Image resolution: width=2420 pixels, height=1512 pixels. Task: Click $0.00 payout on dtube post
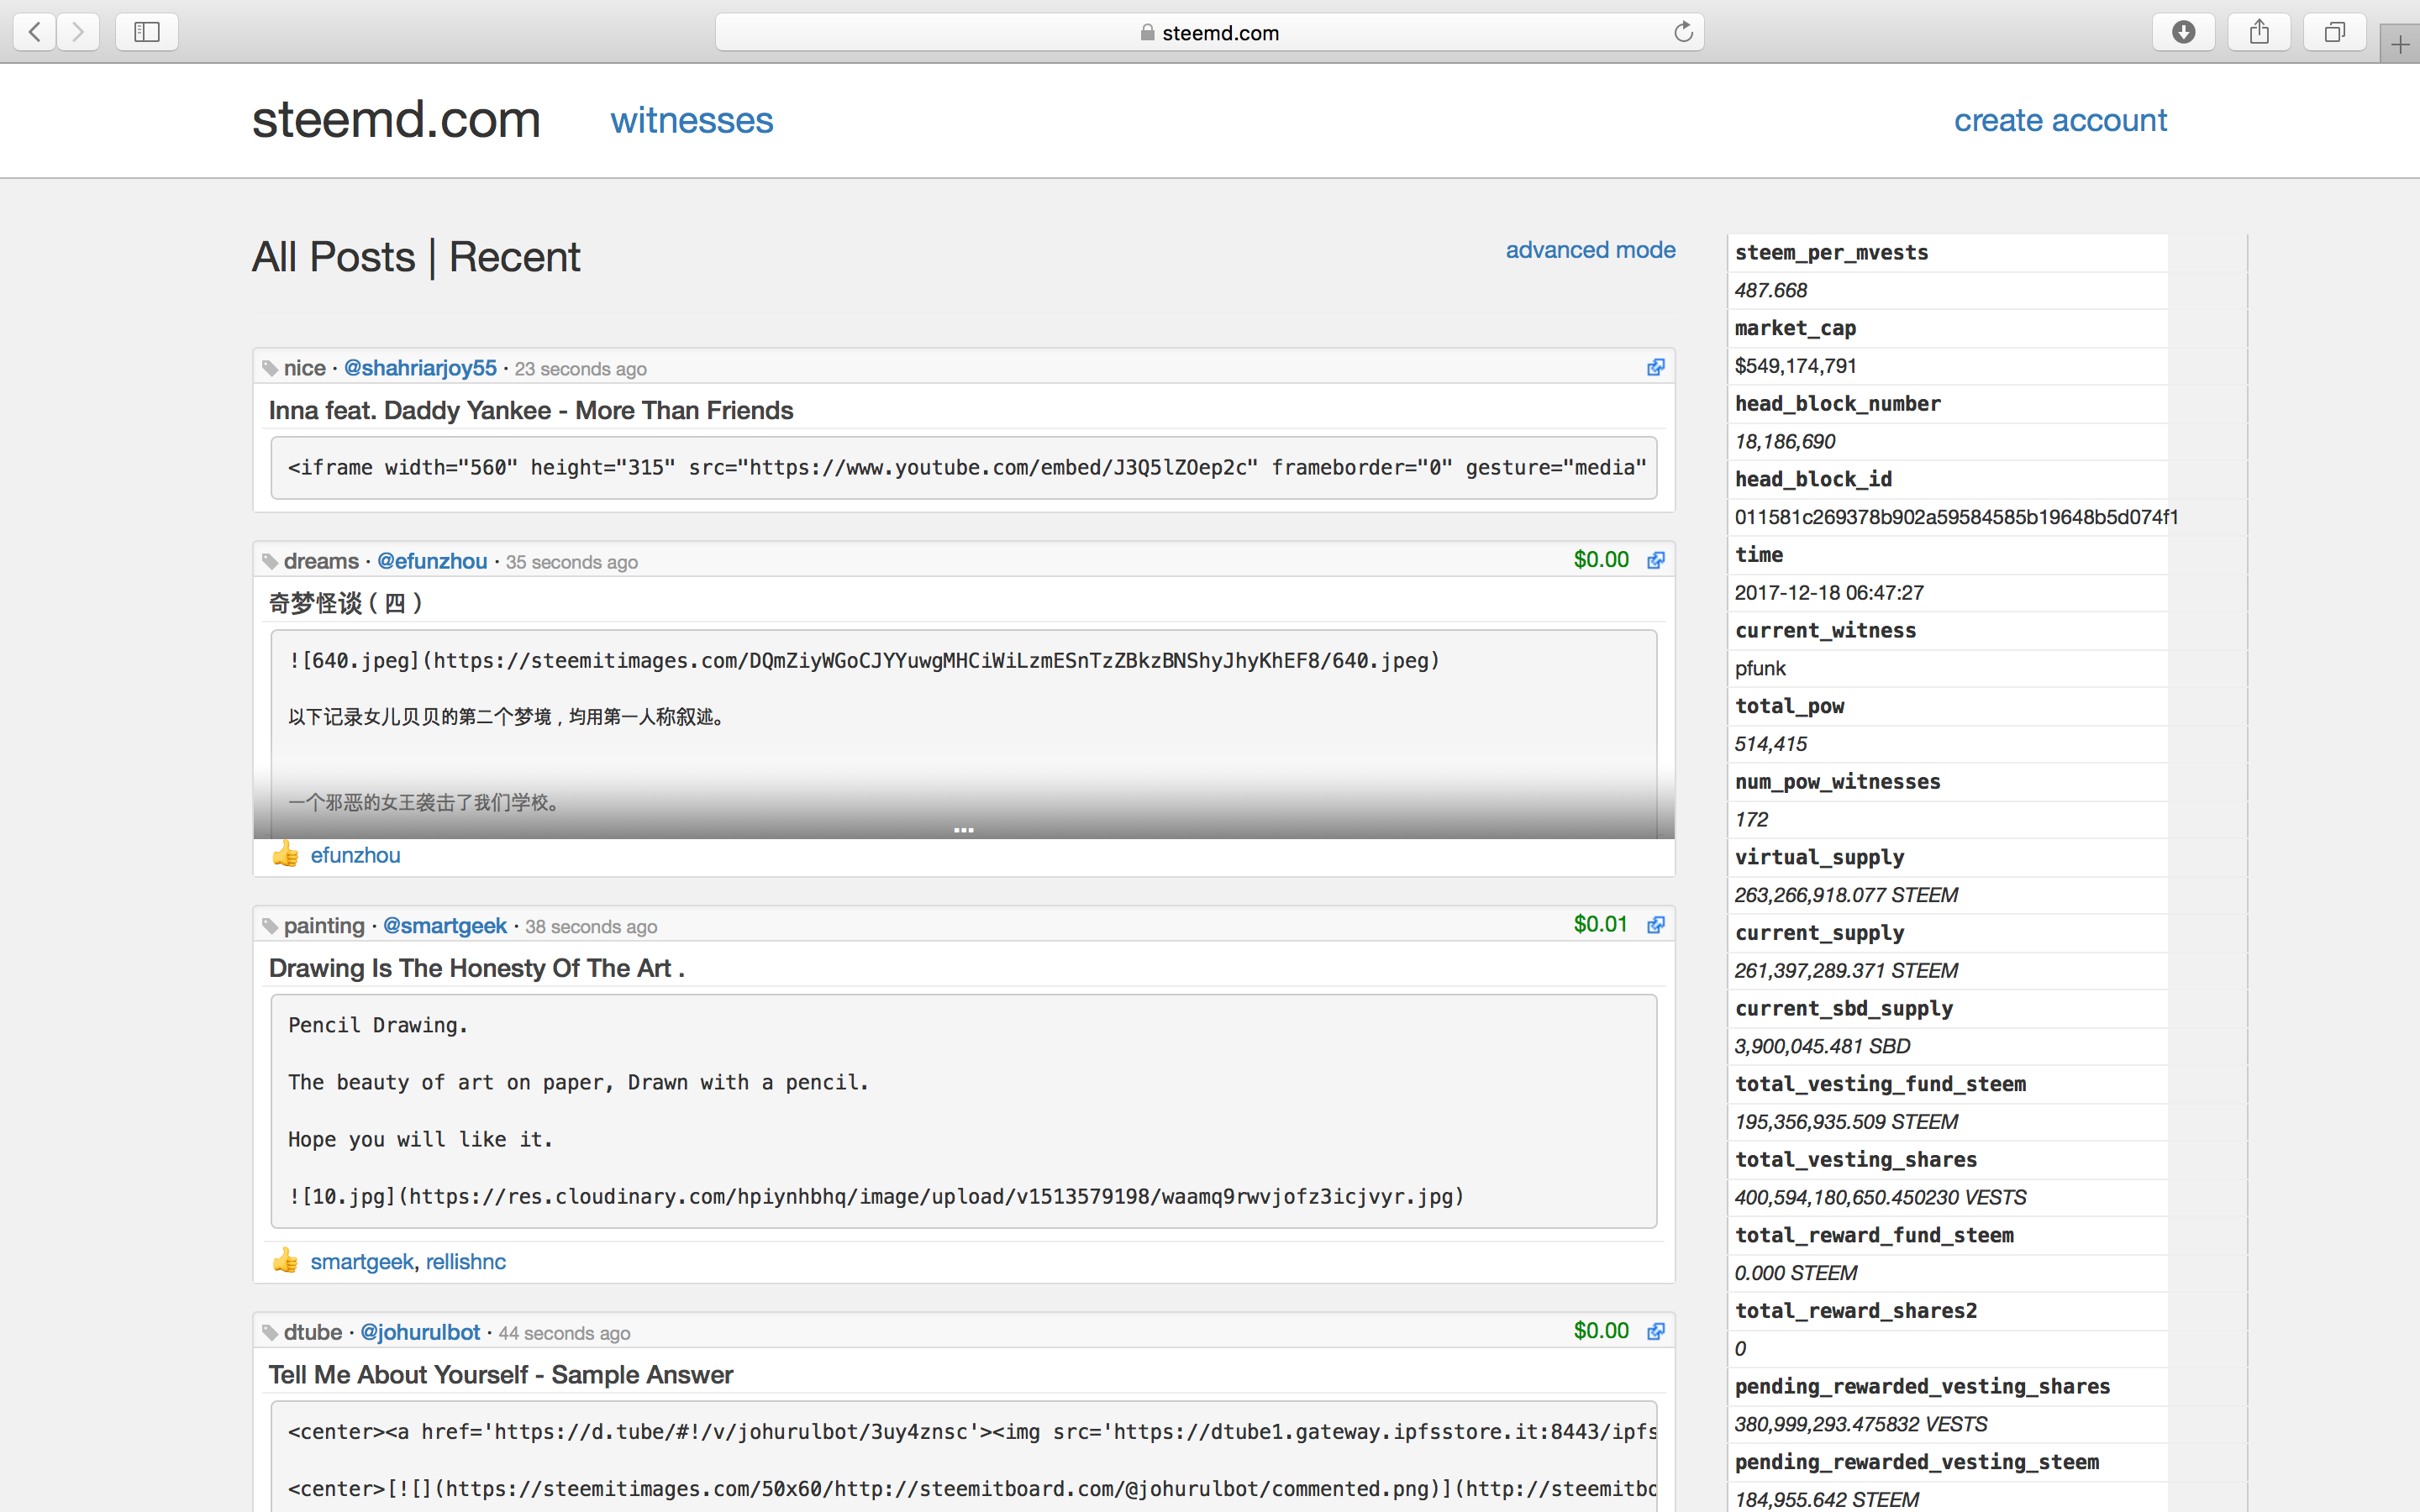click(x=1601, y=1331)
